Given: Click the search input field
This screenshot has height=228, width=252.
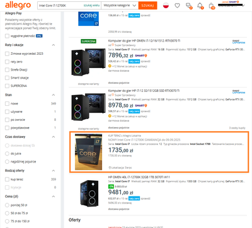Looking at the screenshot, I should (60, 6).
